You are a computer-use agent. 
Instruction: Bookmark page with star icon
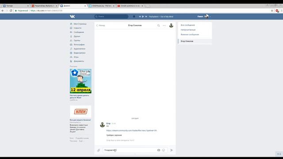(272, 11)
